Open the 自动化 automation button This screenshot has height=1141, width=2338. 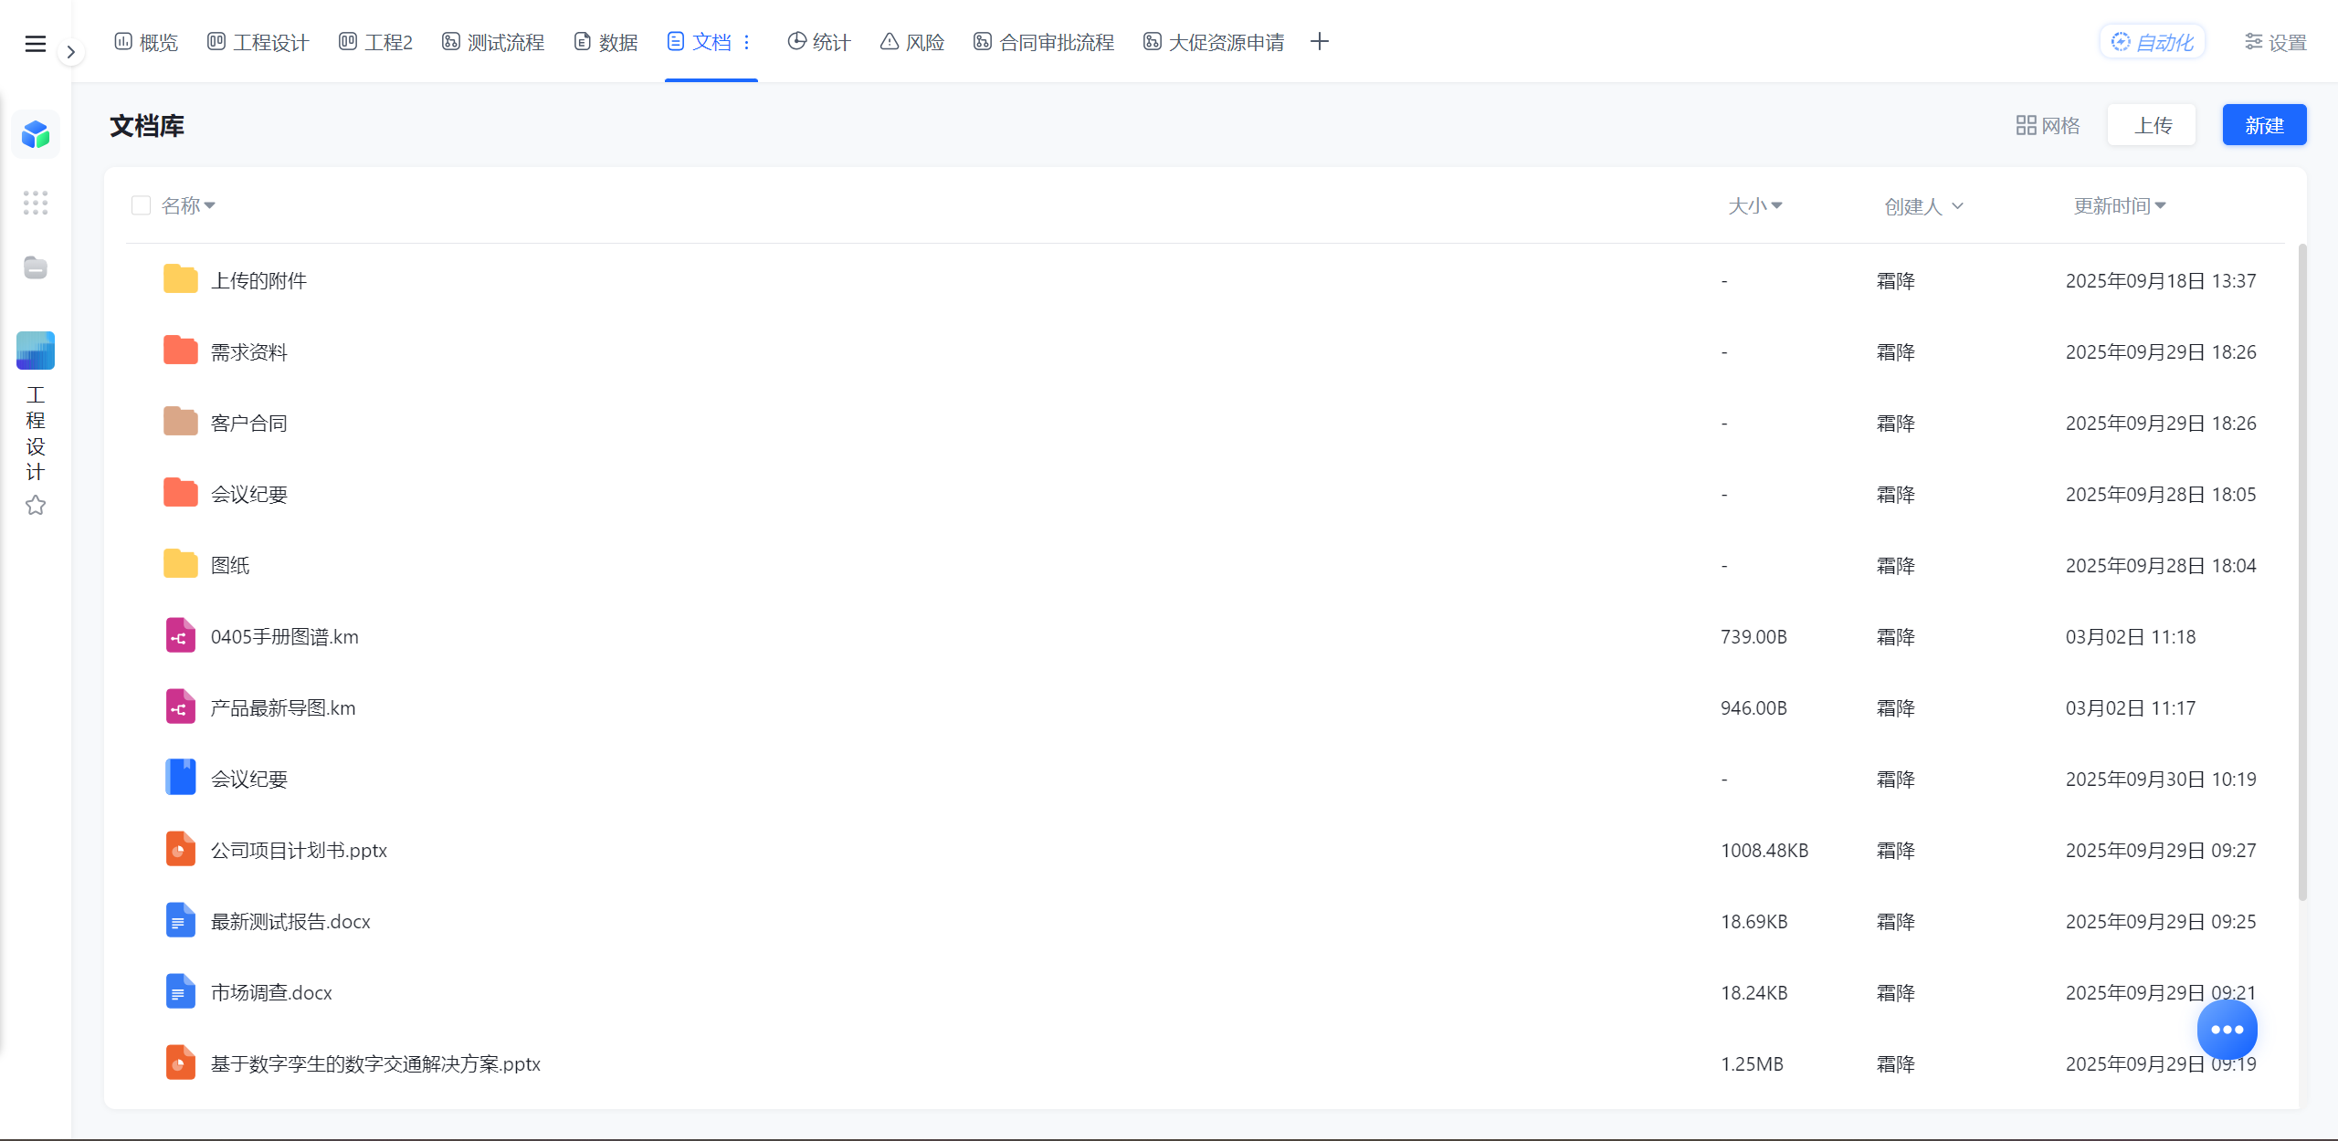pos(2153,42)
